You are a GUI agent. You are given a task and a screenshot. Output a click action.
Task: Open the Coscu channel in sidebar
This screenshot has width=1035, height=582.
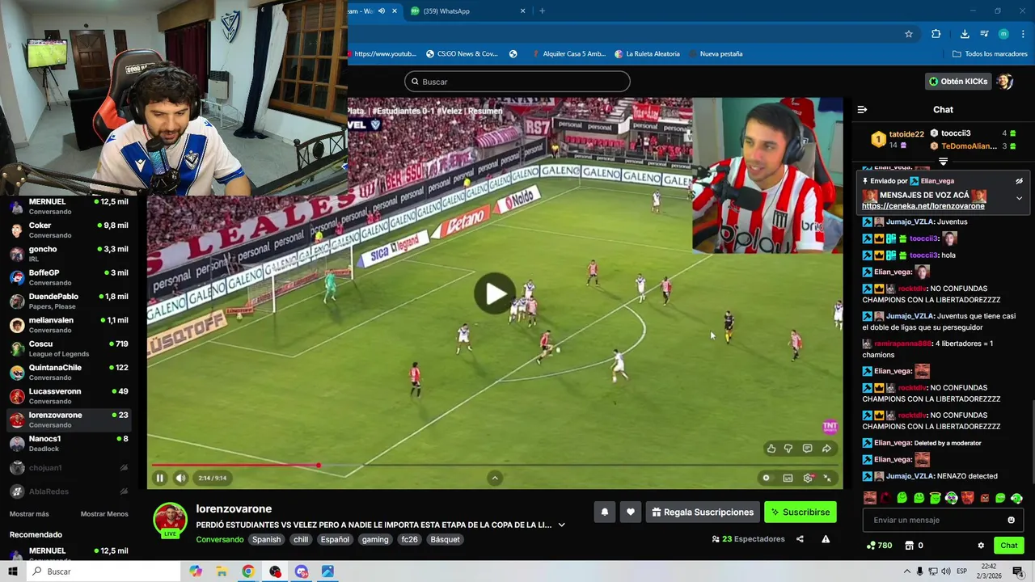(70, 348)
